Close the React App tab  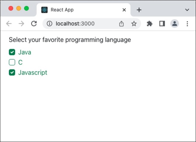[124, 10]
